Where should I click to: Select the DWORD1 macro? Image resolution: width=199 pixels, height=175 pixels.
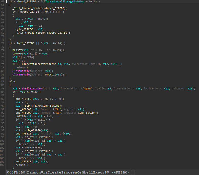[50, 75]
